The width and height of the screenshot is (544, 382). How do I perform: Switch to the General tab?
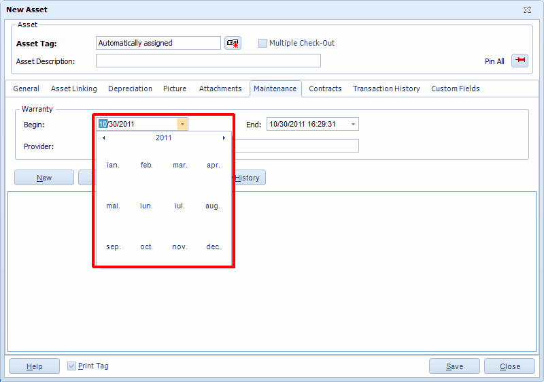(x=26, y=89)
